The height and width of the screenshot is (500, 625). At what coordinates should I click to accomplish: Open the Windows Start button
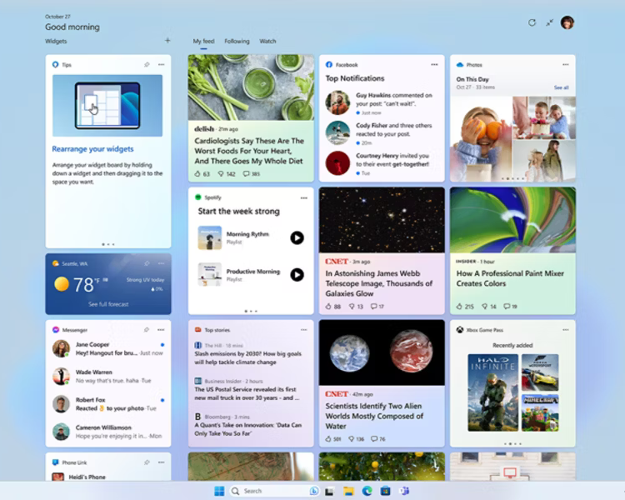[219, 491]
